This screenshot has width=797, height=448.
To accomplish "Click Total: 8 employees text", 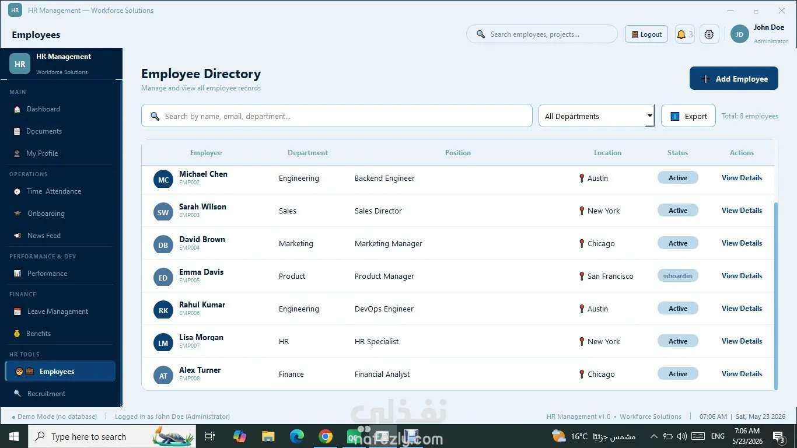I will coord(750,116).
